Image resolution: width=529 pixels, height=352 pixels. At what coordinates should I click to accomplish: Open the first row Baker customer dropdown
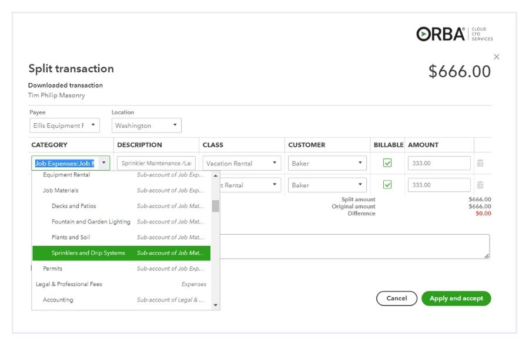[327, 164]
